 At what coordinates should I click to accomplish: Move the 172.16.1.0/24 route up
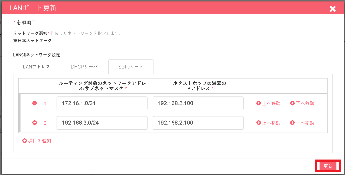268,103
